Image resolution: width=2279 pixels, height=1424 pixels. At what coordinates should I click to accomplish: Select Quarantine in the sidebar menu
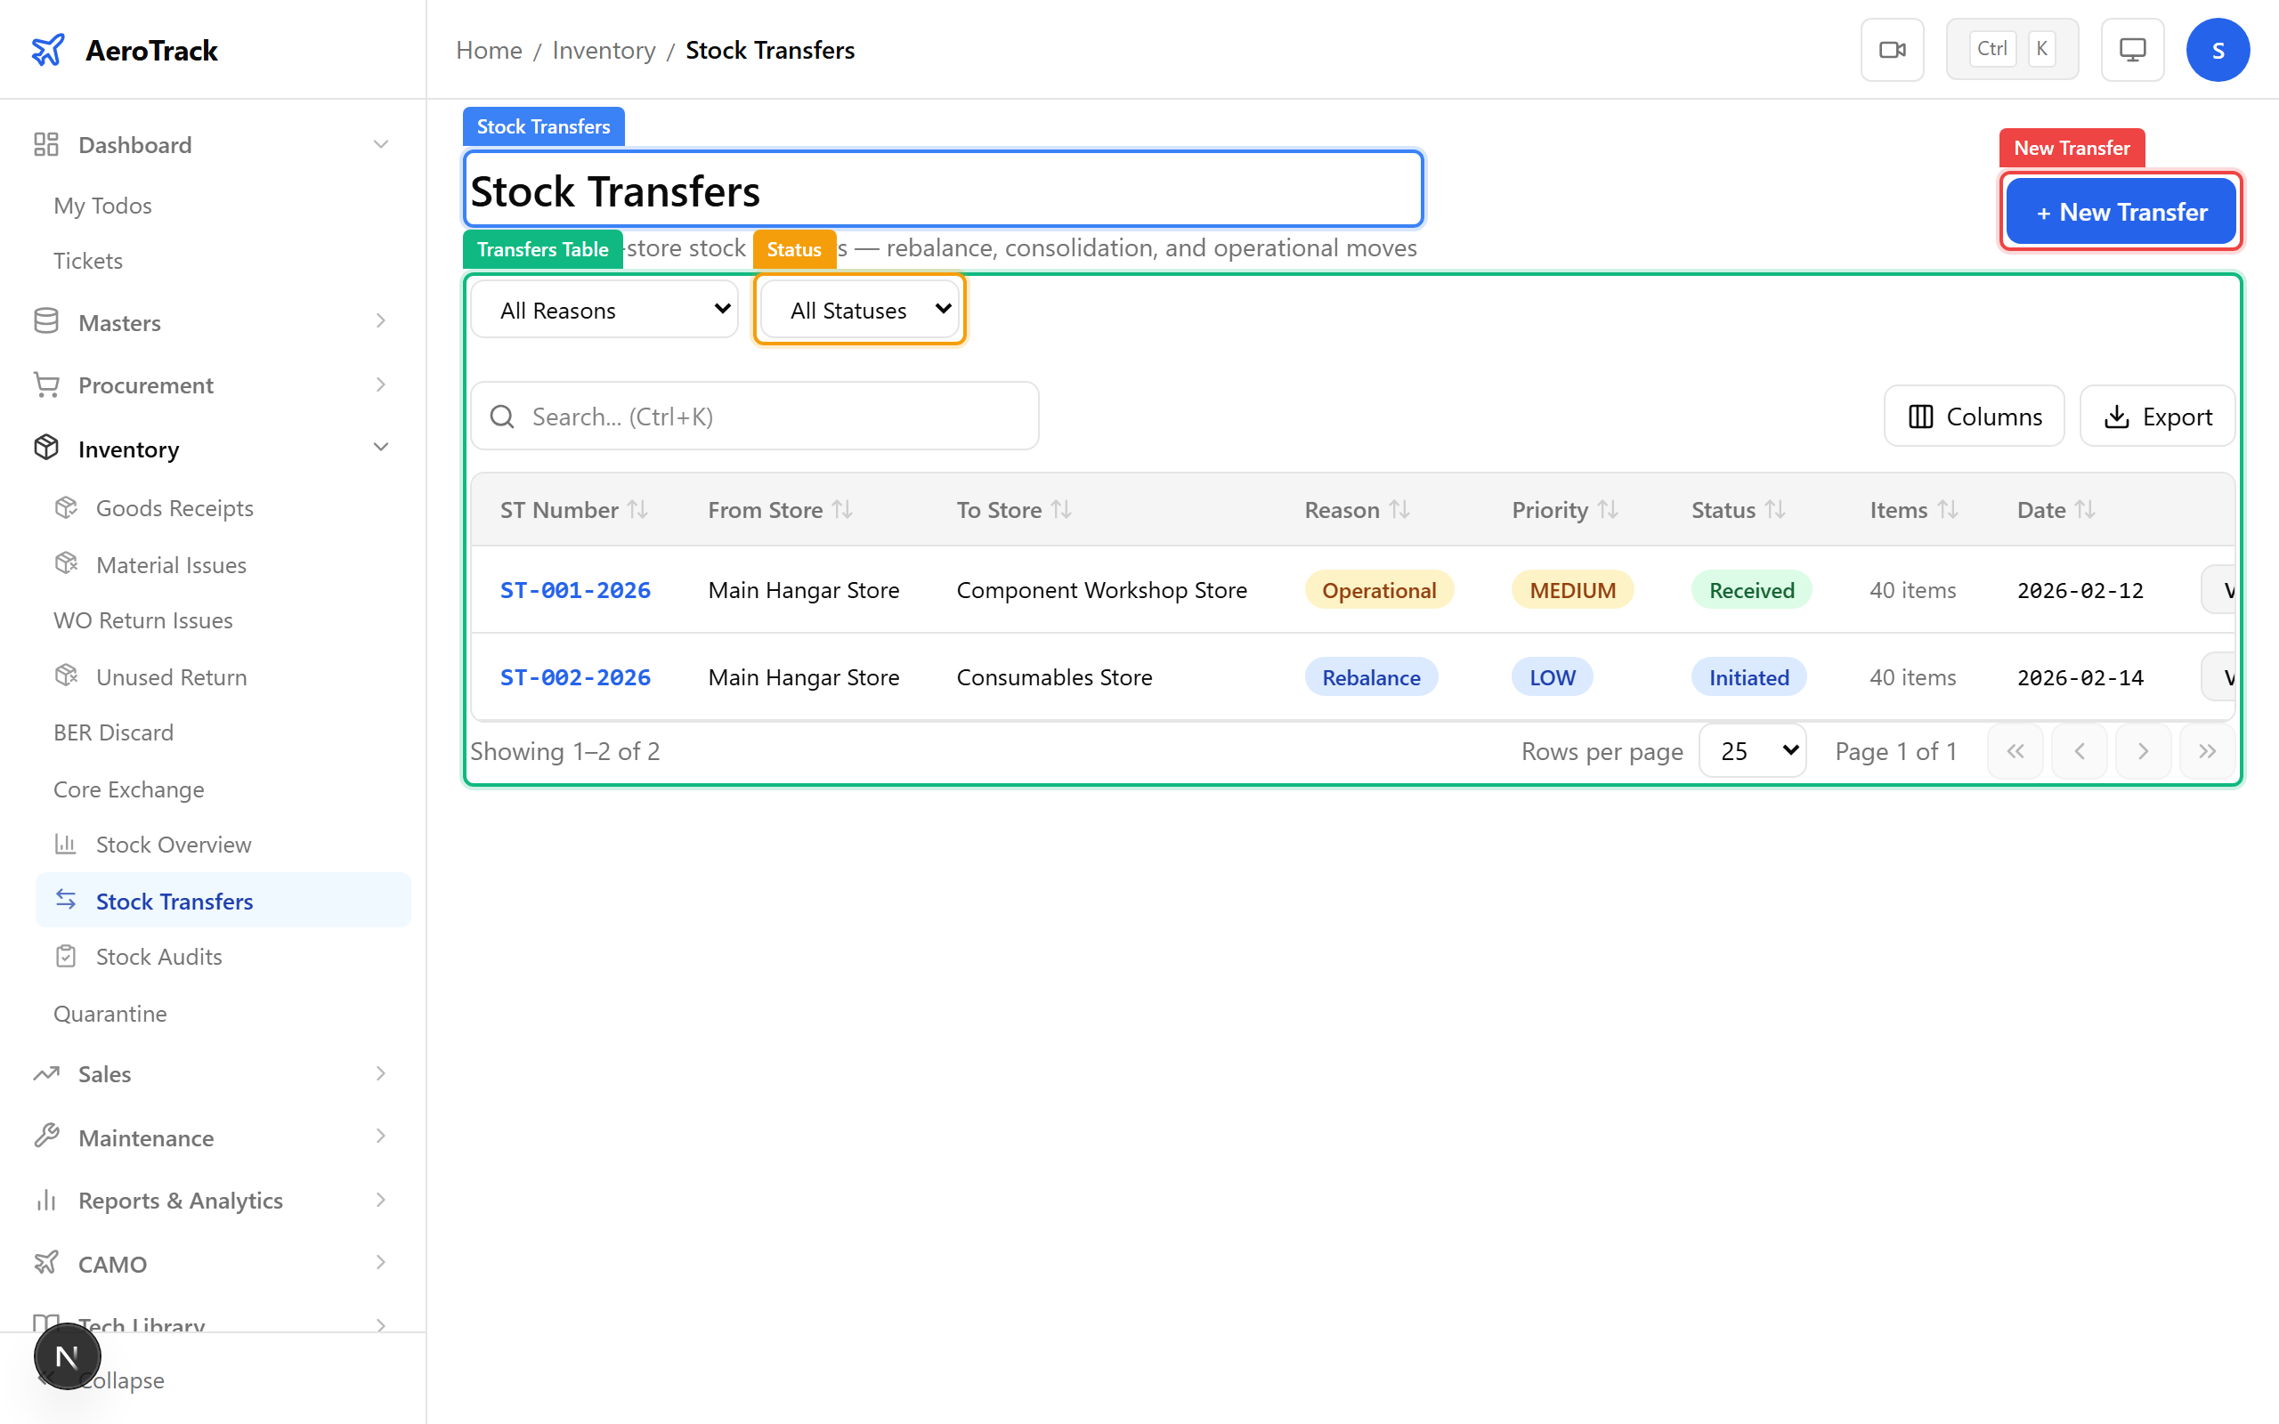pyautogui.click(x=110, y=1014)
